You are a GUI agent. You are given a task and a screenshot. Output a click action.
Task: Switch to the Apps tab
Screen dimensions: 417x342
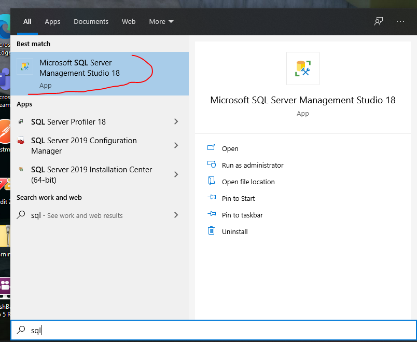(x=52, y=21)
